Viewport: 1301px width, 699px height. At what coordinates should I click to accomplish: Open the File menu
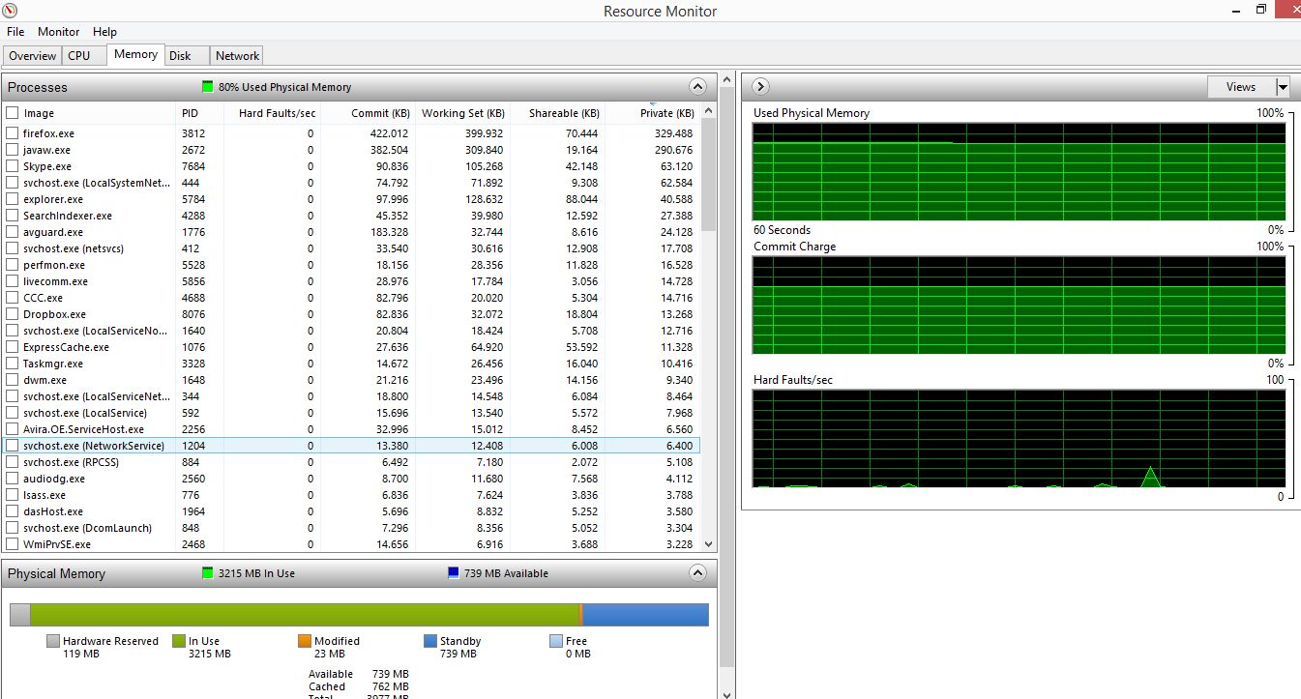click(15, 32)
